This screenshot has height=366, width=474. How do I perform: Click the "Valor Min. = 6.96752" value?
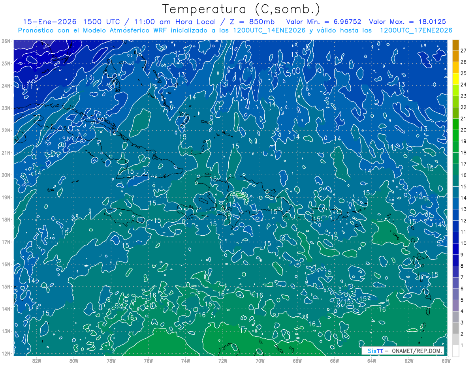coord(323,22)
